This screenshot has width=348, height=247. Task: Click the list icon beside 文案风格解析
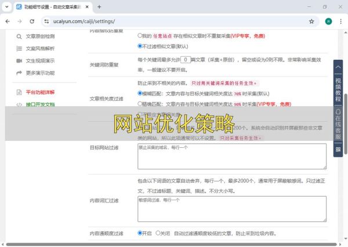[19, 49]
